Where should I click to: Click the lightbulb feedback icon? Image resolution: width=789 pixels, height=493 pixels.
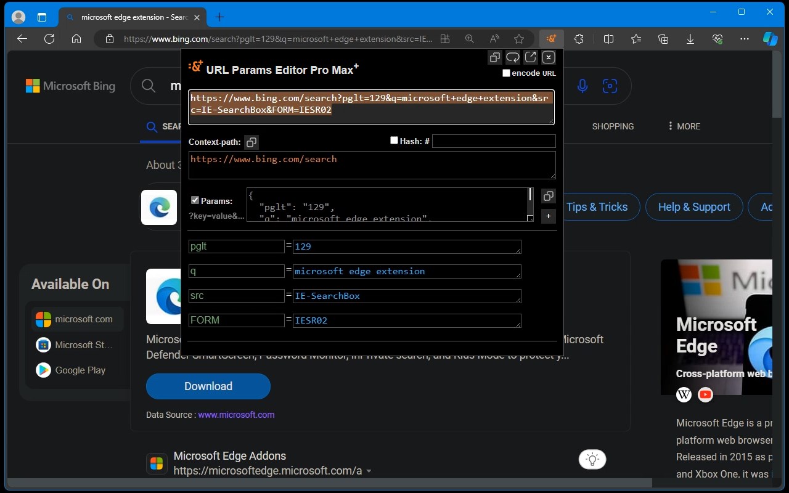(x=592, y=459)
